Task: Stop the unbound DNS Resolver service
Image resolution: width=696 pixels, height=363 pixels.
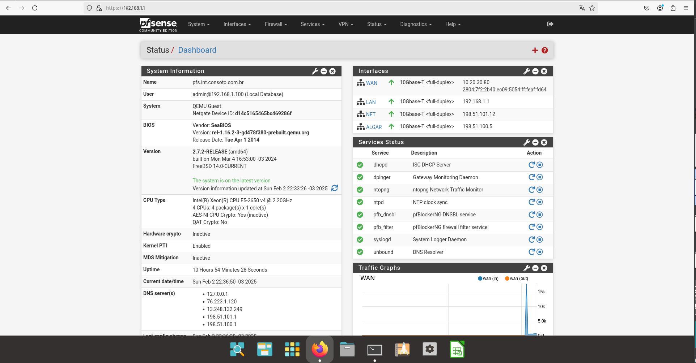Action: 539,252
